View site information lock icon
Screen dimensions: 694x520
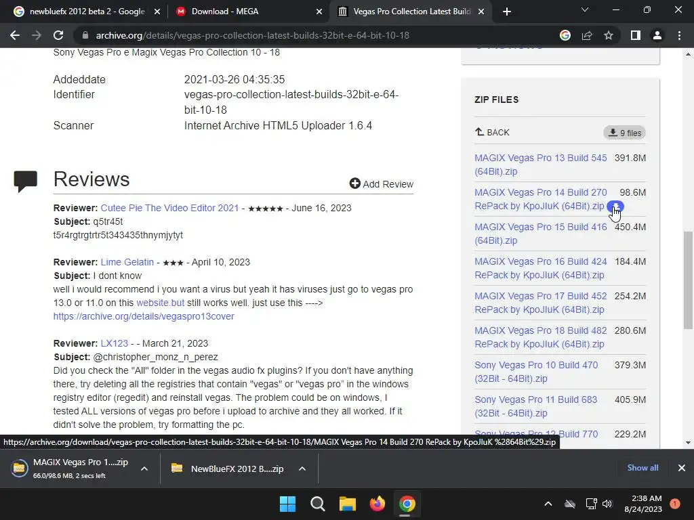(x=85, y=35)
